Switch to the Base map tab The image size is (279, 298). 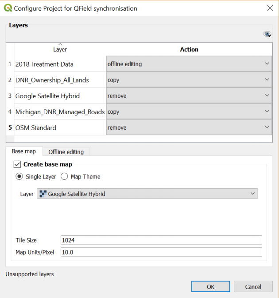[x=24, y=151]
